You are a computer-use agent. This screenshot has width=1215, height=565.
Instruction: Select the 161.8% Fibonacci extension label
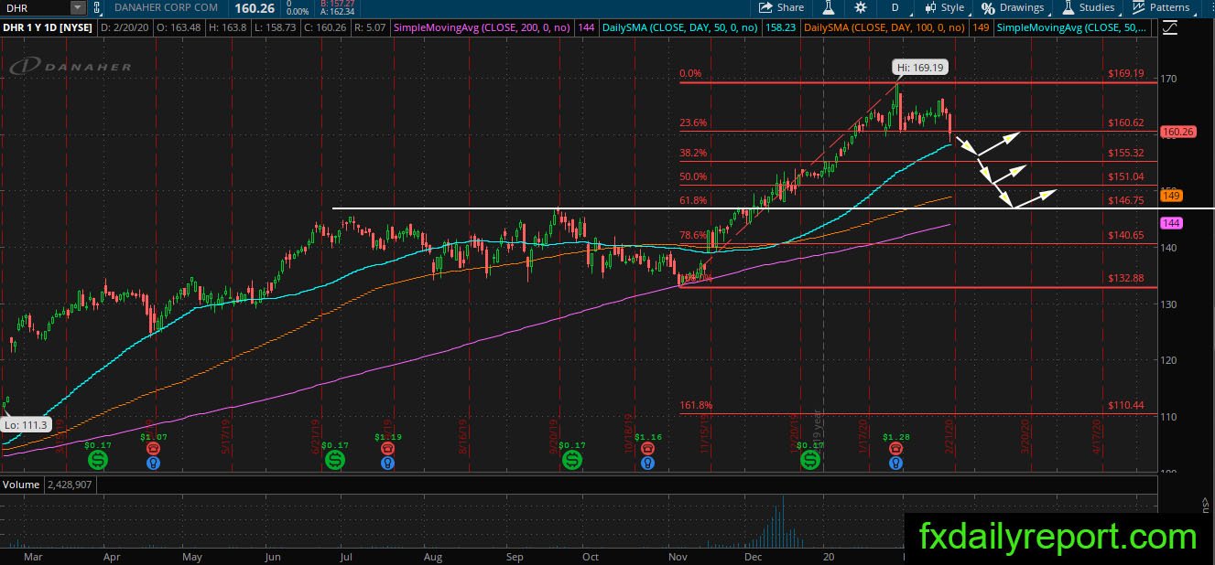pyautogui.click(x=696, y=405)
